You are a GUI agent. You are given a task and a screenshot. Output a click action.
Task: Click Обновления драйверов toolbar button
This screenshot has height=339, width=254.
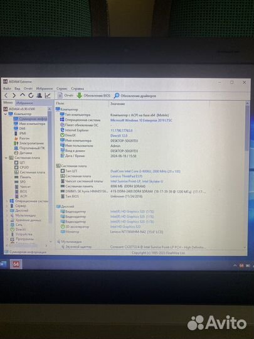[135, 96]
